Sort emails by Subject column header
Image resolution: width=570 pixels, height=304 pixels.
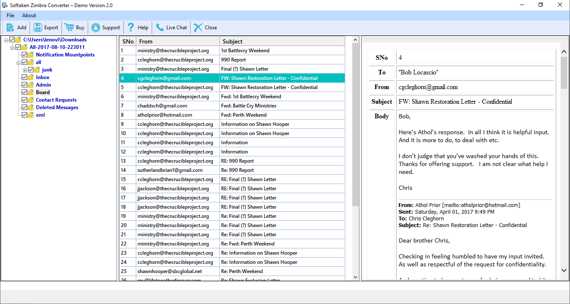(282, 41)
